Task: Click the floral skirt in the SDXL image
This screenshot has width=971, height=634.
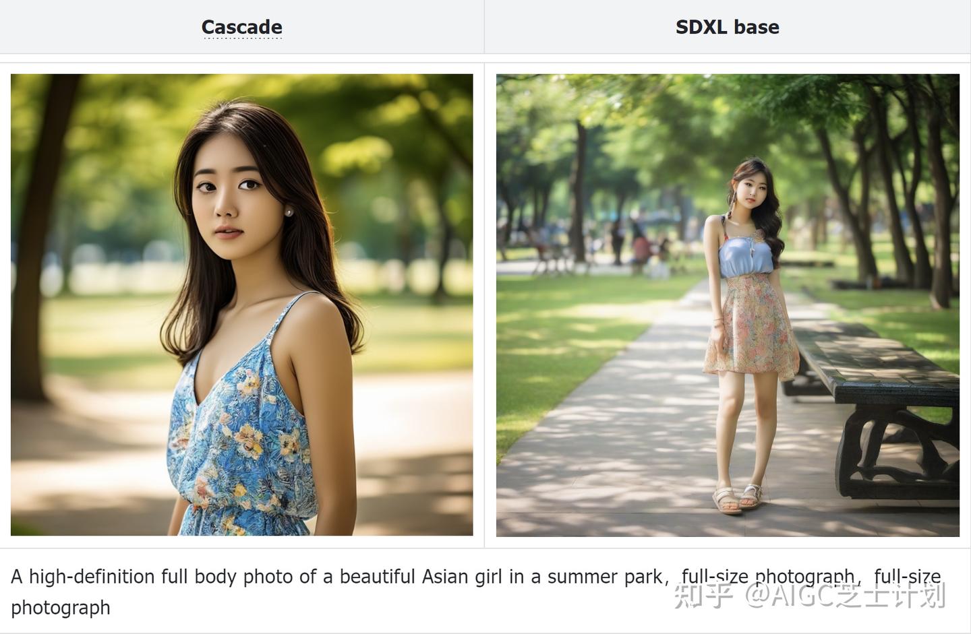Action: pos(752,327)
